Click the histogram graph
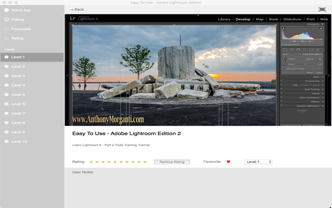The width and height of the screenshot is (332, 208). pos(302,34)
